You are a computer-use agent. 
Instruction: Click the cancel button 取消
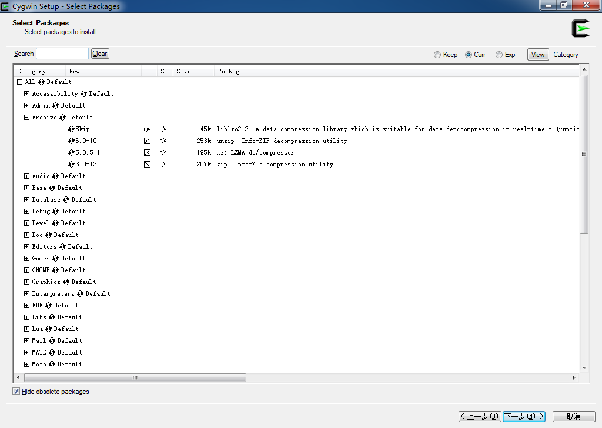coord(574,416)
